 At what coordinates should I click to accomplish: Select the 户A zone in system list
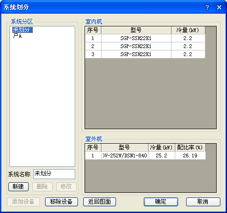tap(17, 36)
